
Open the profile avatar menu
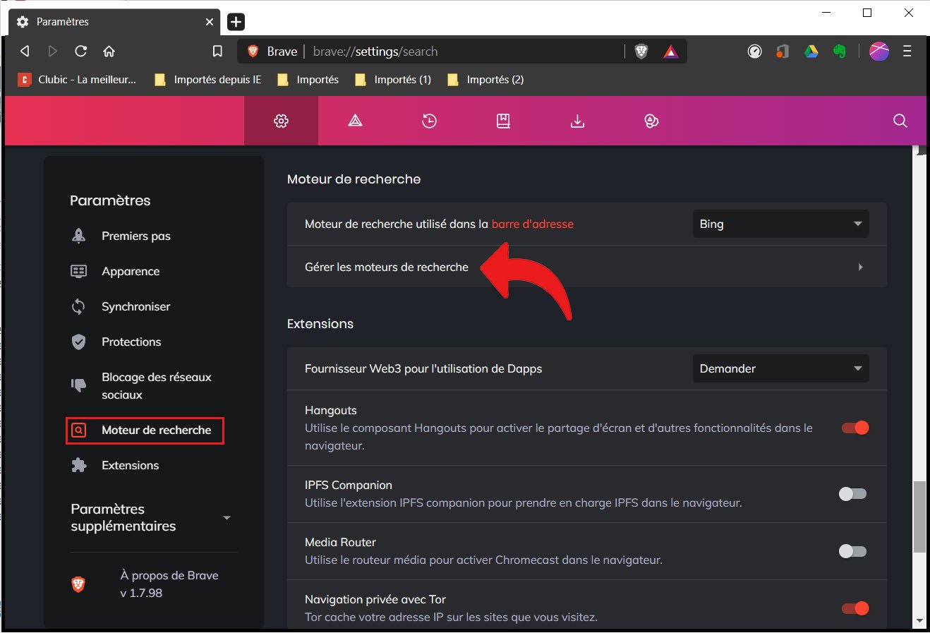click(879, 51)
